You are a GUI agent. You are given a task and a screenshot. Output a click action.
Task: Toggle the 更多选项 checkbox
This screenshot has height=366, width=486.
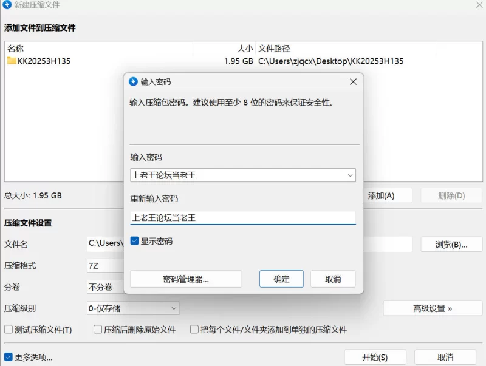tap(9, 357)
